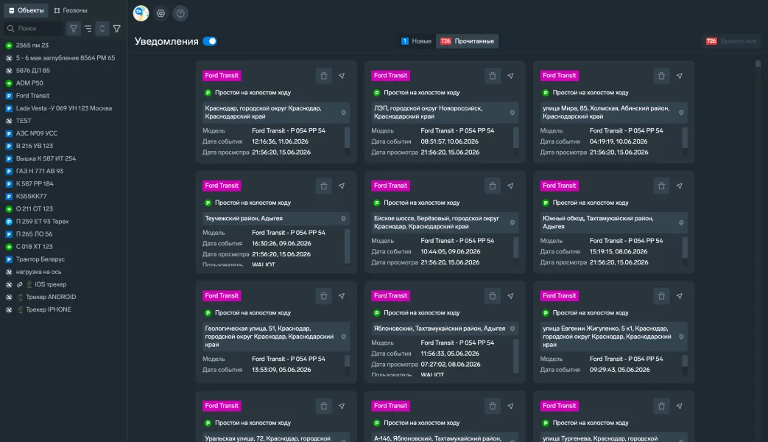
Task: Trash the Ейское шоссе, Берёзовый notification
Action: click(493, 186)
